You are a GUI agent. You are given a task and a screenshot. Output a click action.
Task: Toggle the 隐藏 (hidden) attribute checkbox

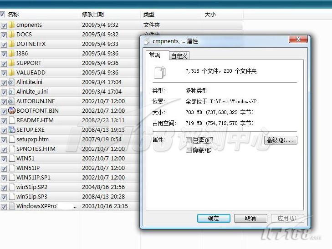click(x=189, y=150)
